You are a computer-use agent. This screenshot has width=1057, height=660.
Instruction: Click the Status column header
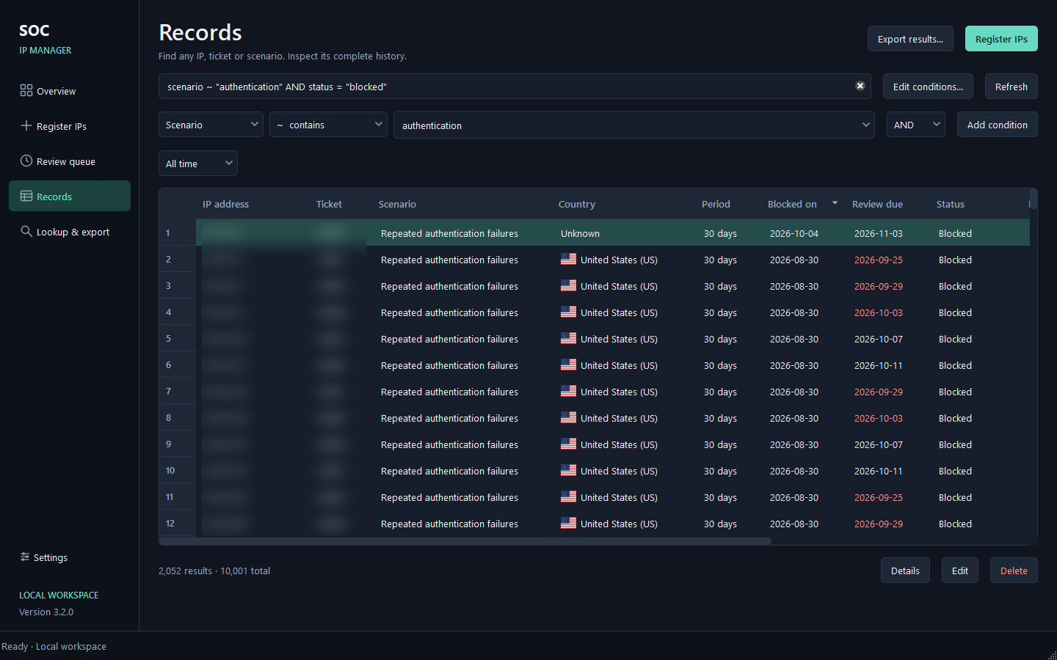(x=950, y=204)
